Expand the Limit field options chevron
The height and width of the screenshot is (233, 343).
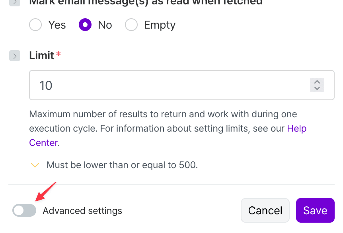pos(15,56)
